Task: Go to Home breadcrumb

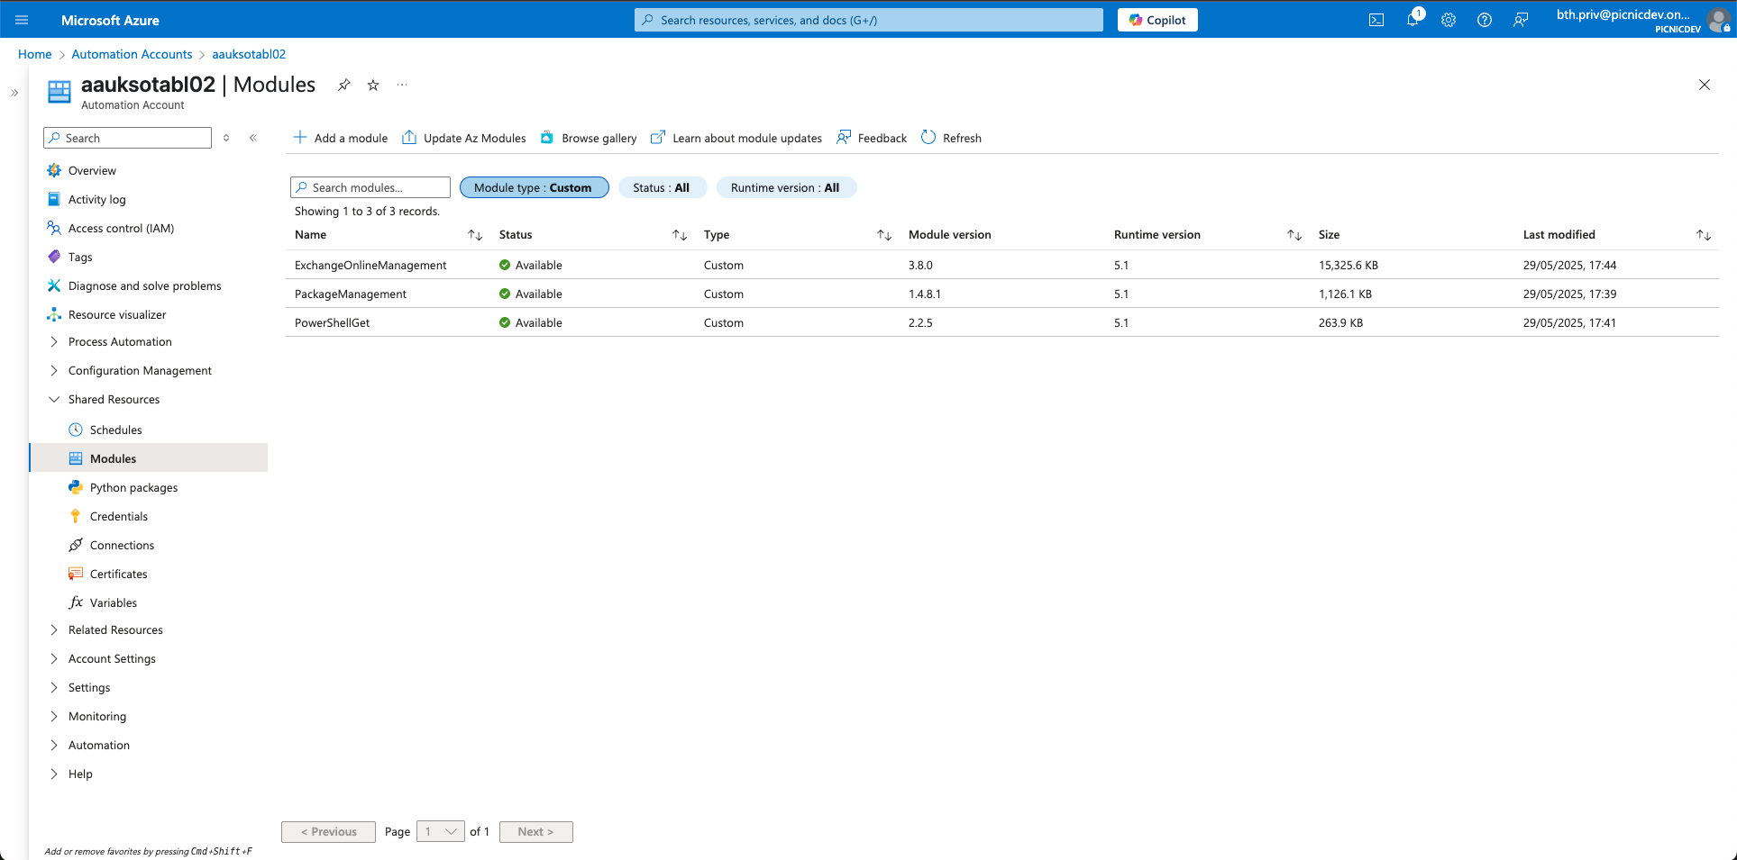Action: coord(35,54)
